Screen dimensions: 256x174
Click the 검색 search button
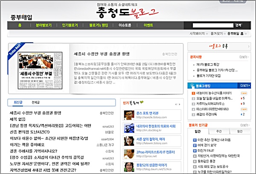click(238, 25)
